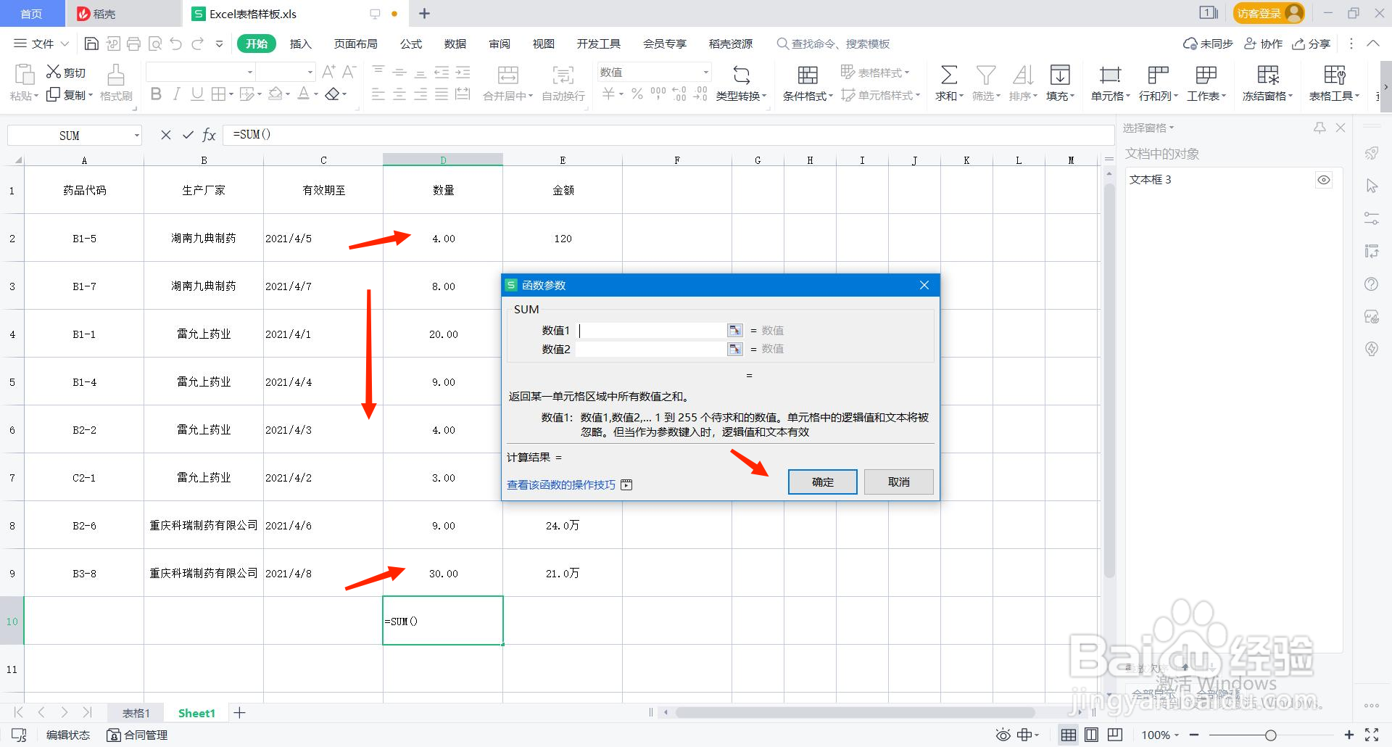Click the 分享 share button
The height and width of the screenshot is (747, 1392).
coord(1312,44)
